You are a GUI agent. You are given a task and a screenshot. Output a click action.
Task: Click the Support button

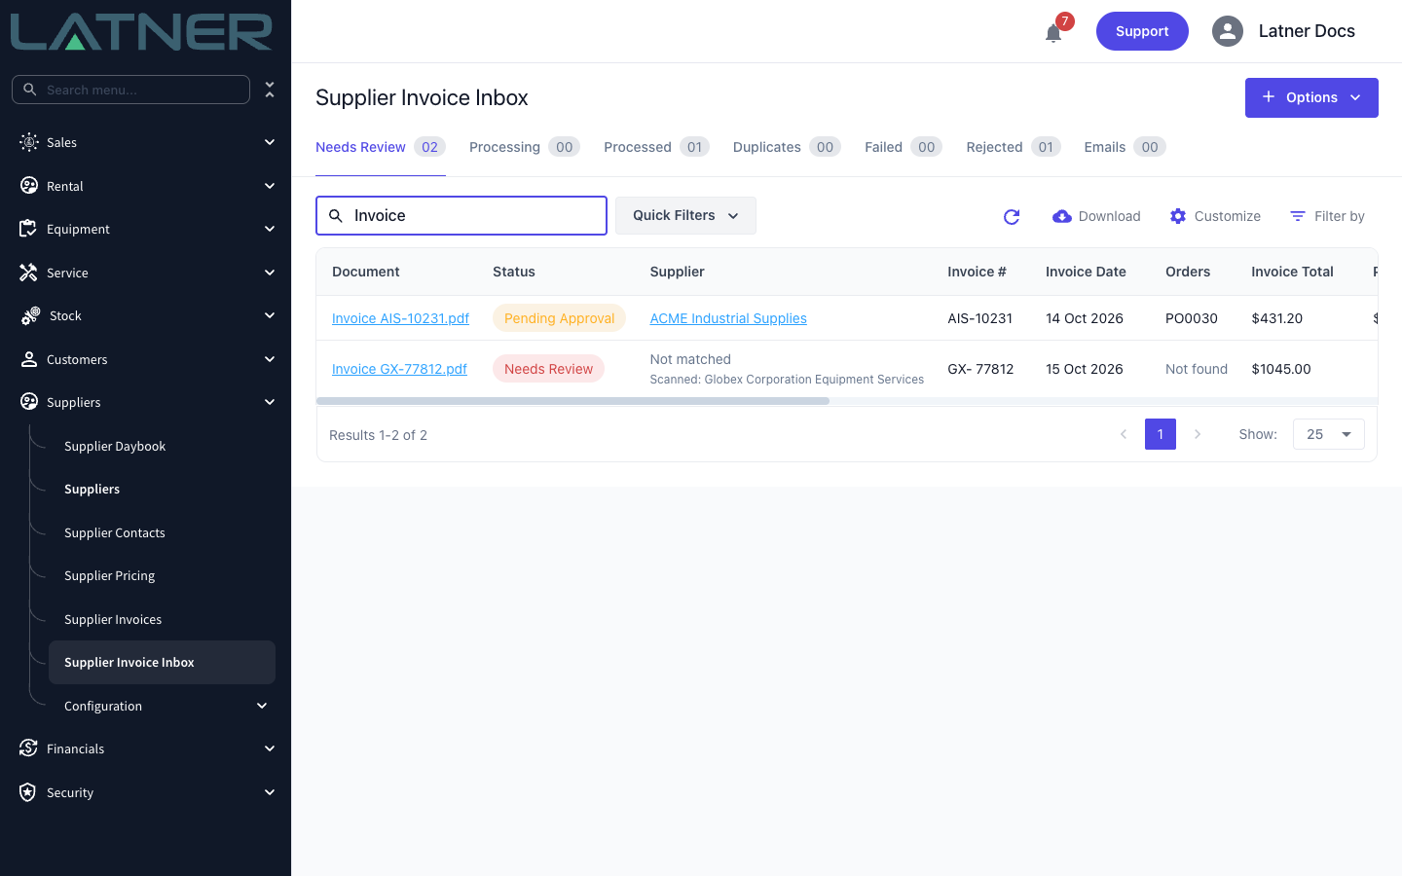click(x=1142, y=31)
